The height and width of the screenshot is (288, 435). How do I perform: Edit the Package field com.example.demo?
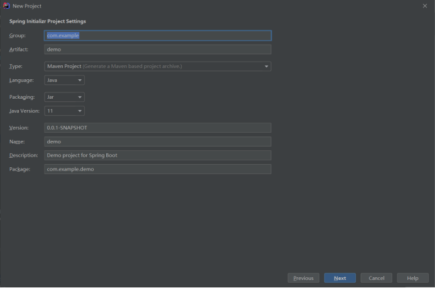click(158, 169)
